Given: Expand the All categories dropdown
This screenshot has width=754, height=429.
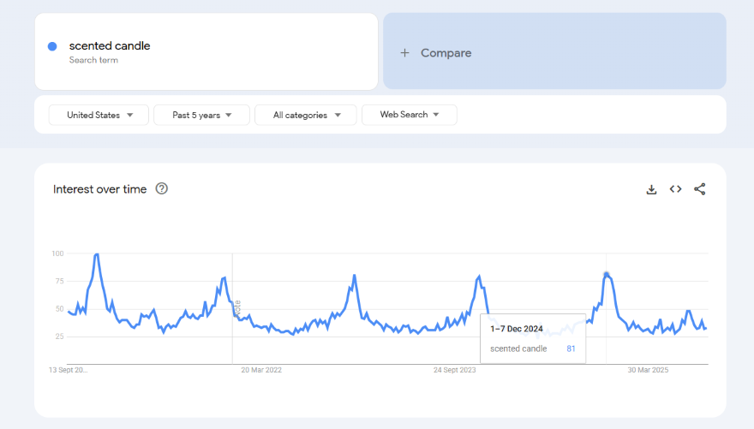Looking at the screenshot, I should (x=306, y=115).
